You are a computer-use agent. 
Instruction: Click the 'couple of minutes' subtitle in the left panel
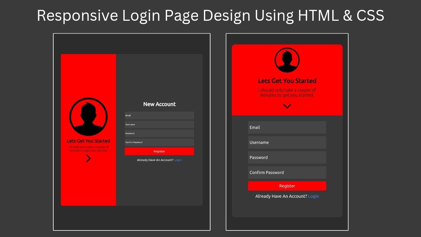coord(88,149)
